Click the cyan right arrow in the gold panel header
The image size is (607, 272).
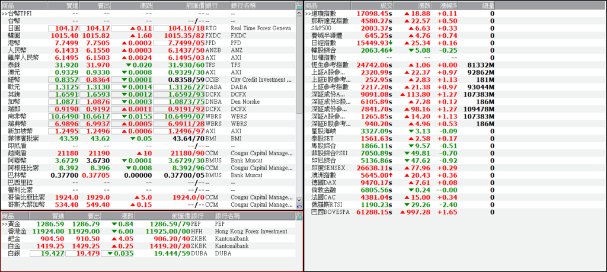point(299,218)
